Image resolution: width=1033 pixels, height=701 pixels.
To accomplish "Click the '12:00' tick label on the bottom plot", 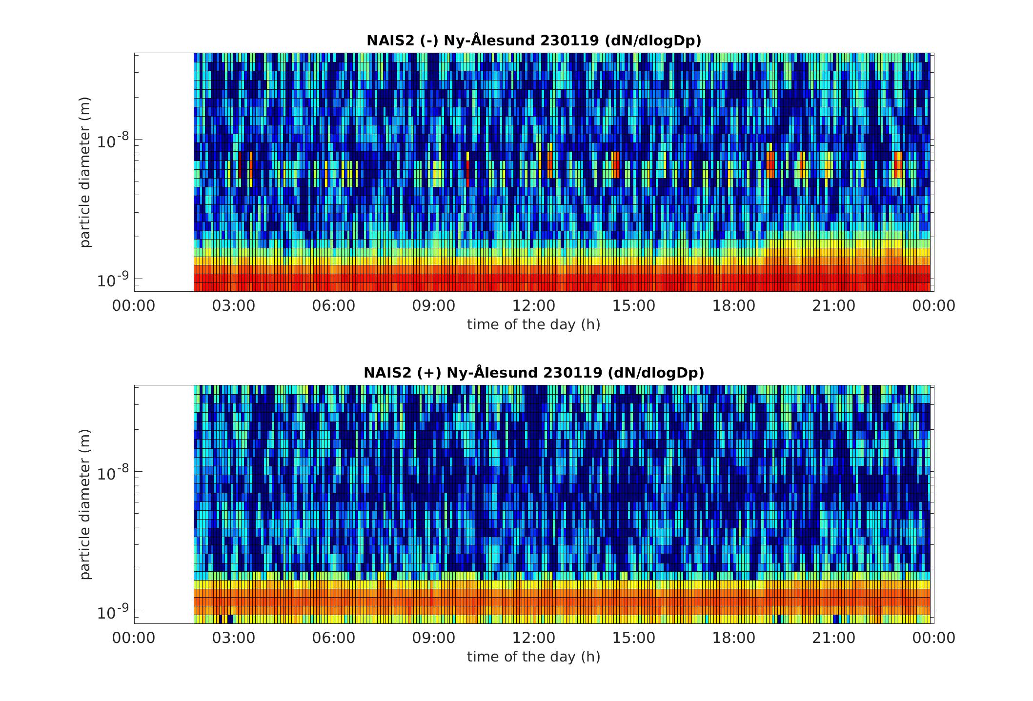I will (x=534, y=638).
